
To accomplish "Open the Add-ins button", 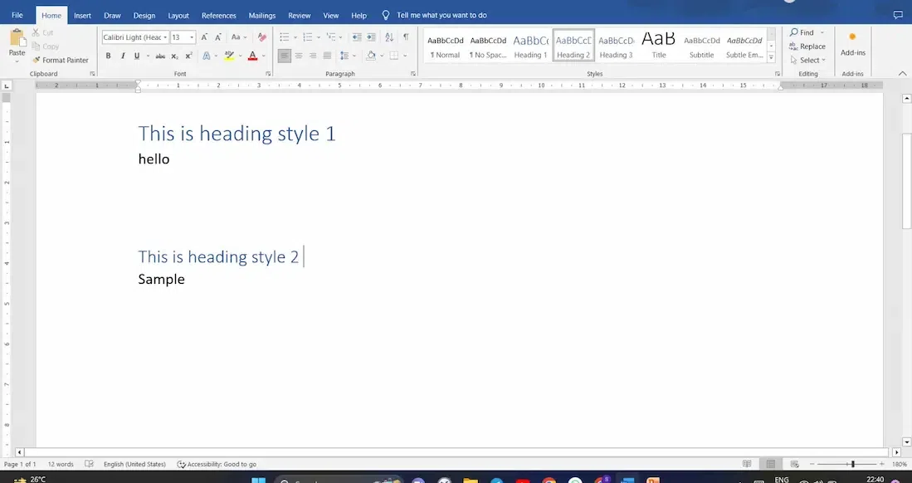I will pyautogui.click(x=853, y=44).
